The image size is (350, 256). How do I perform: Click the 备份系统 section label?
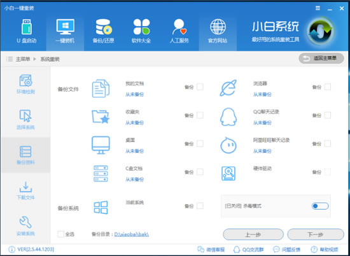[68, 208]
